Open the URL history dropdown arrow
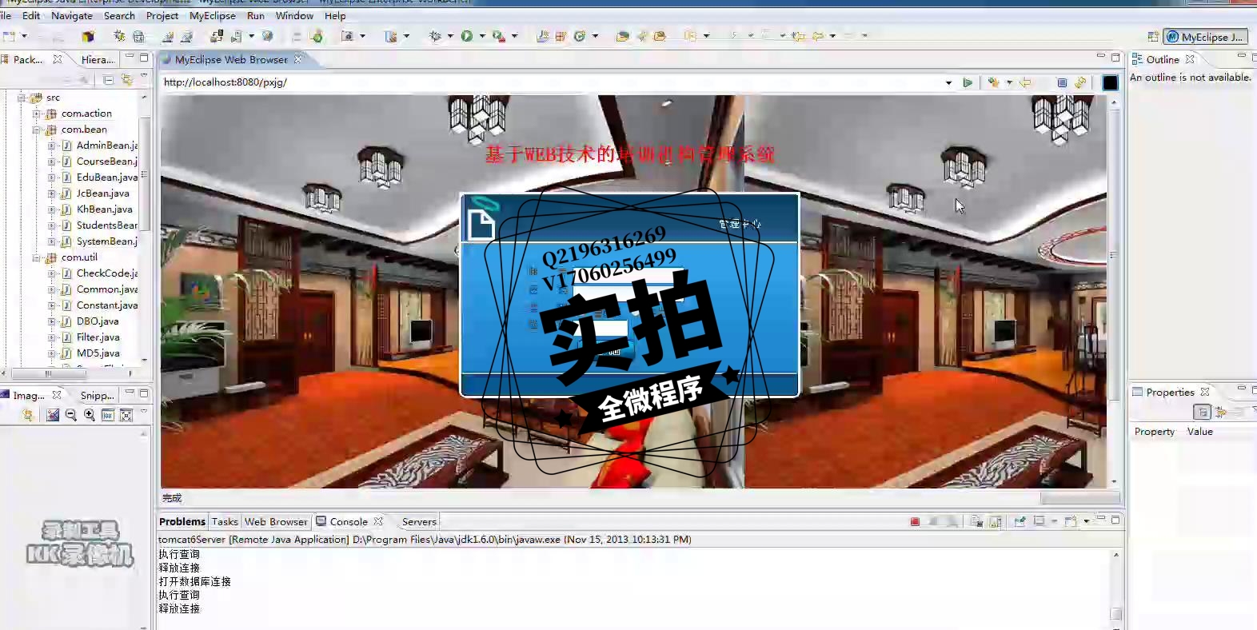 [x=948, y=82]
